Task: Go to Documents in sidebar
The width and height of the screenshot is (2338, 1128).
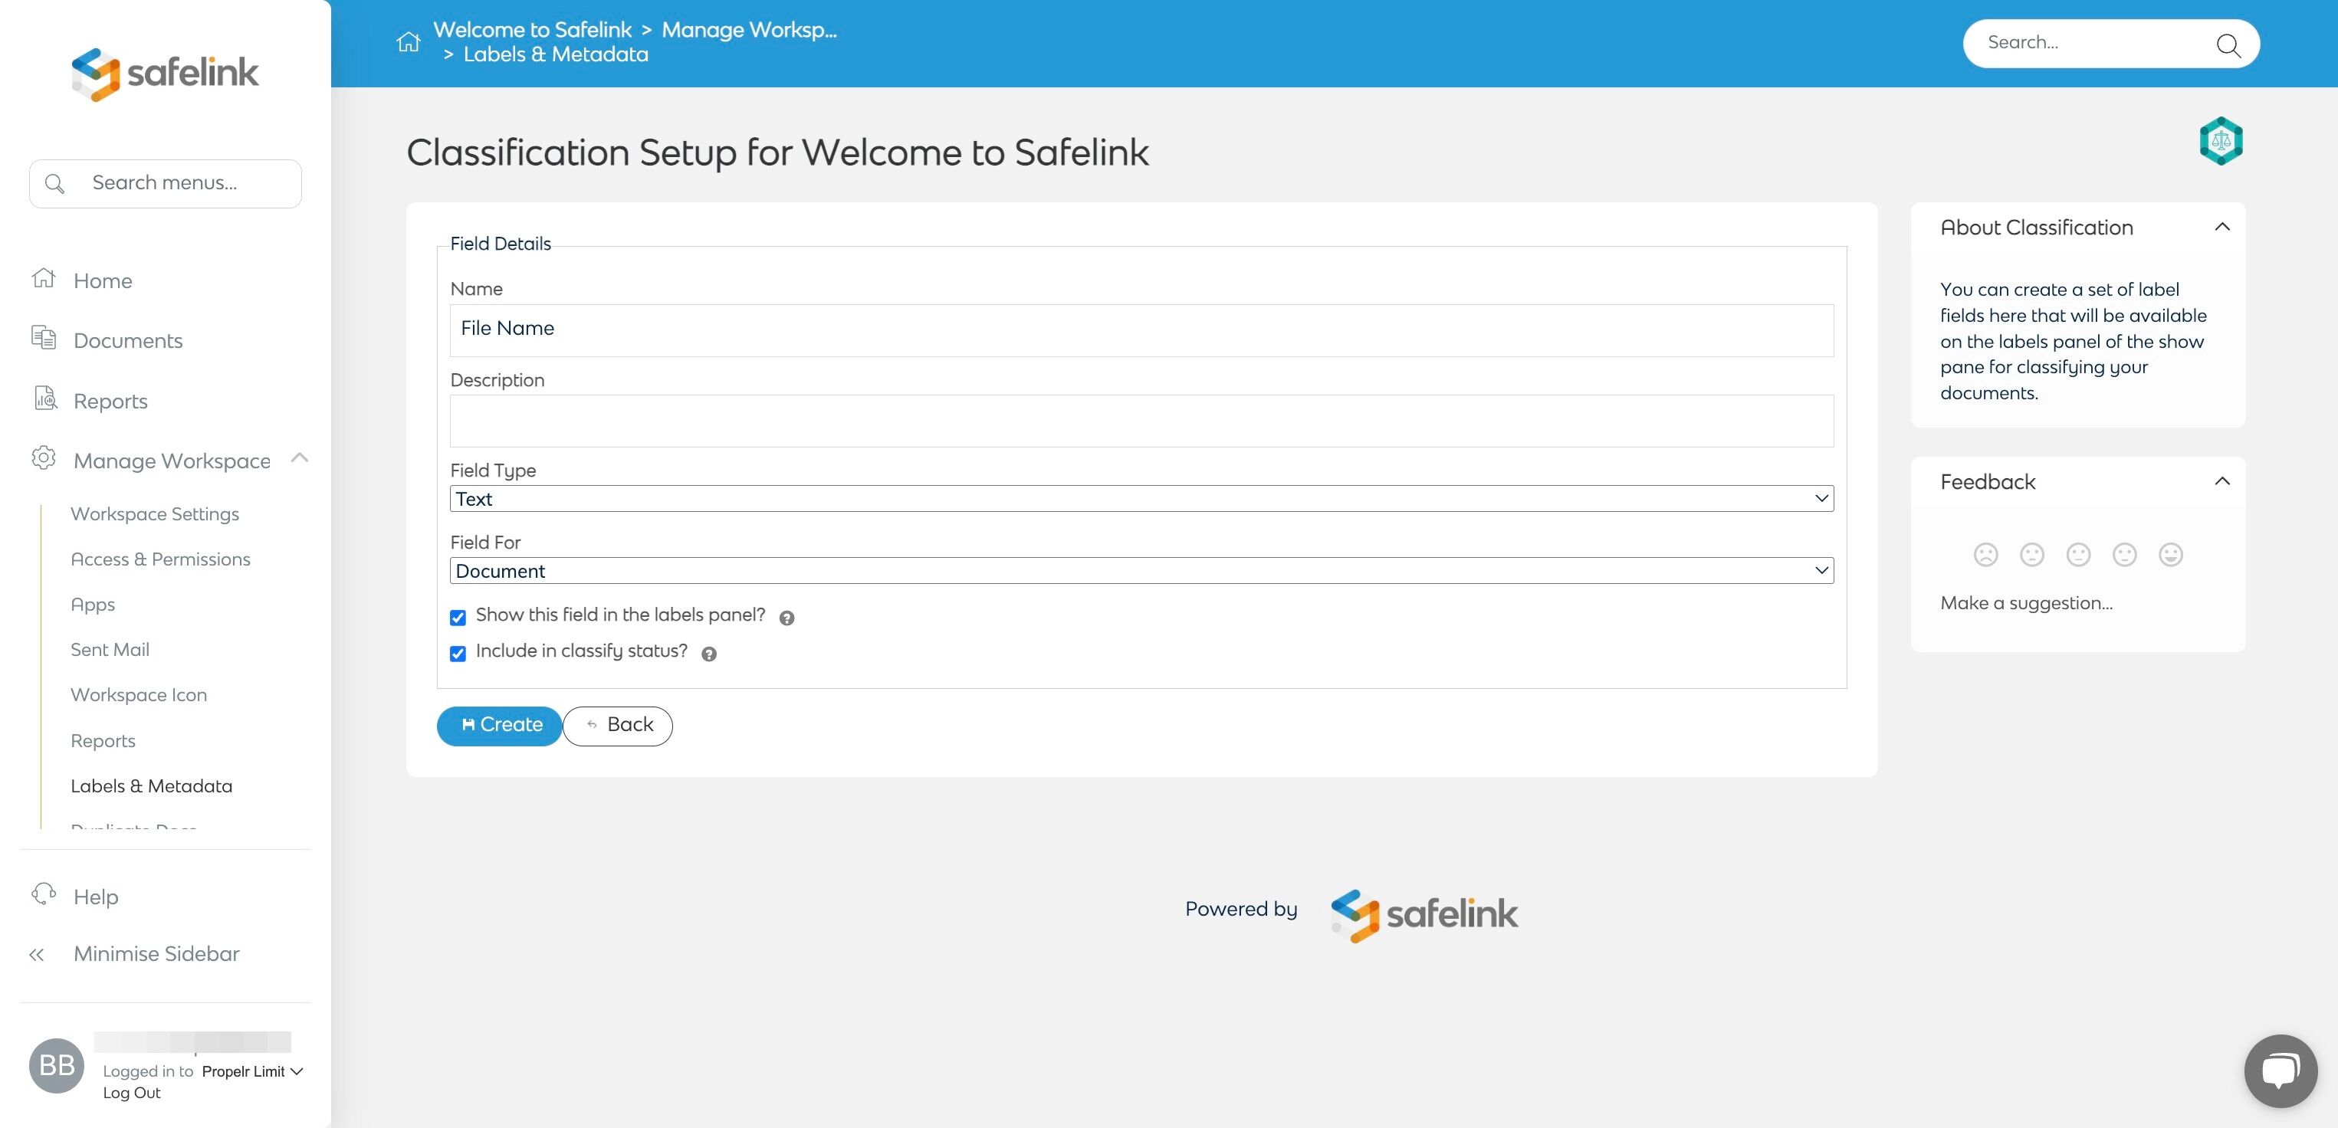Action: [x=128, y=340]
